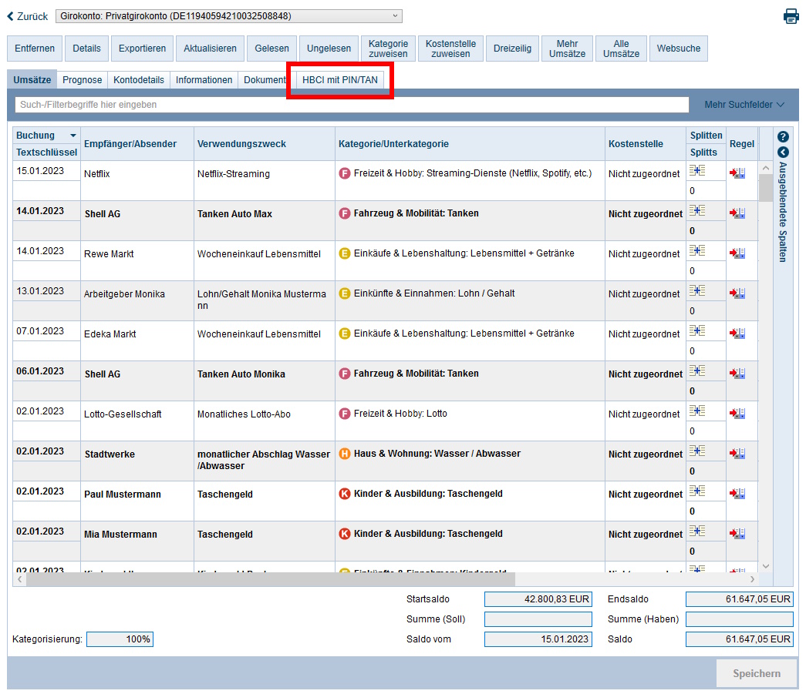
Task: Click split icon in Lotto-Gesellschaft row
Action: [x=697, y=411]
